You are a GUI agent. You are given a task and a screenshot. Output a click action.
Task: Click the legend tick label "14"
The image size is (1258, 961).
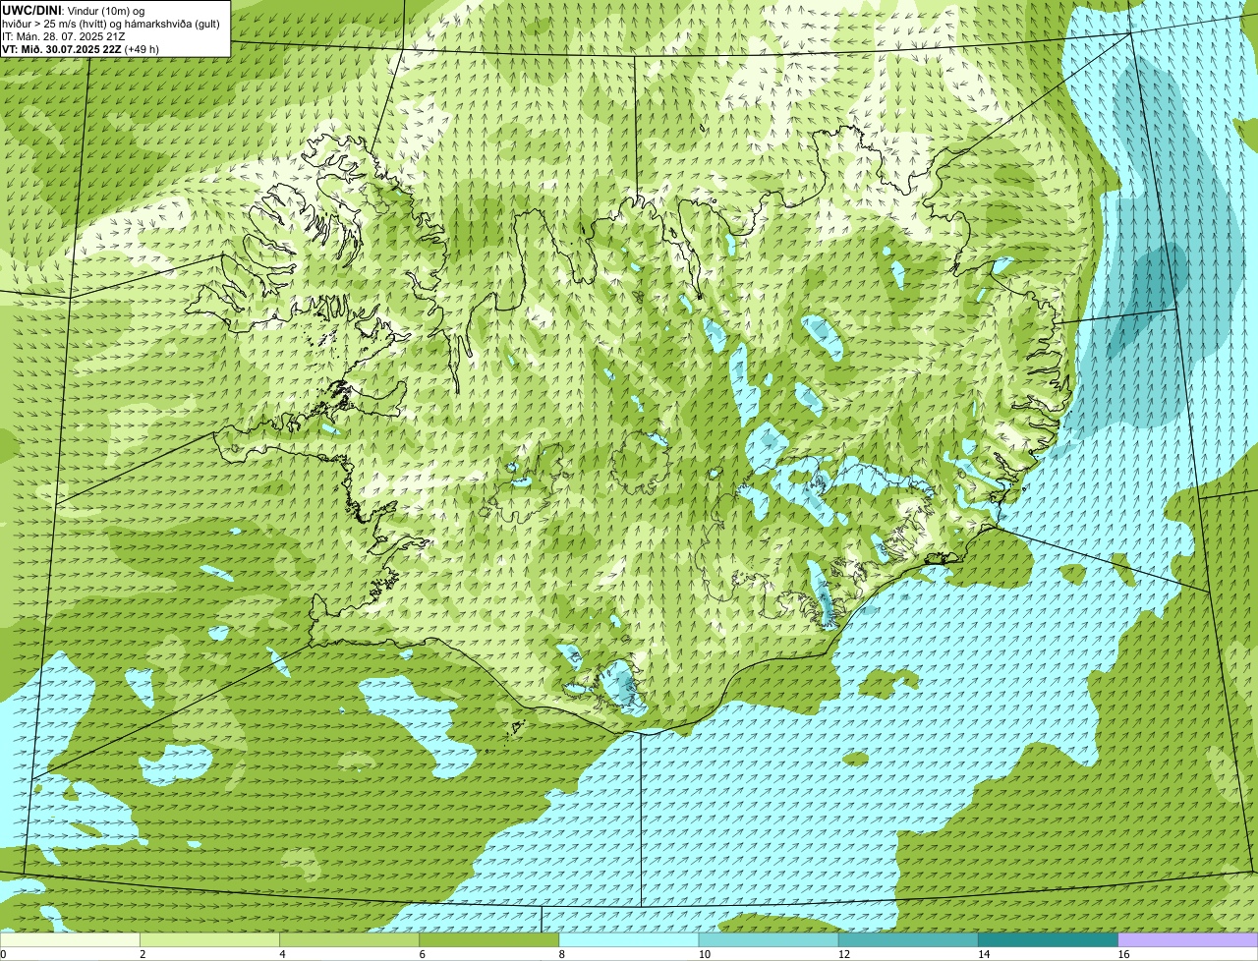click(x=984, y=954)
